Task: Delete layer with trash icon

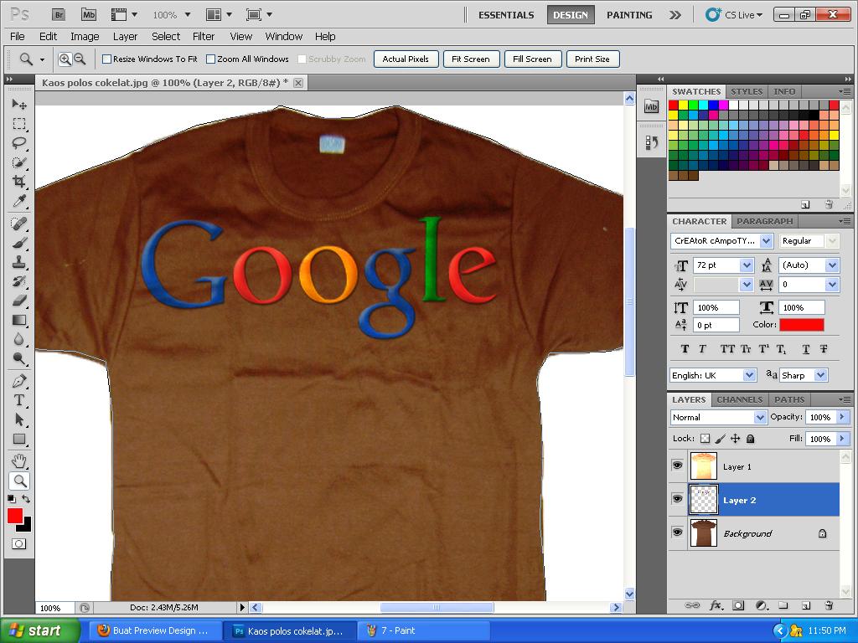Action: click(x=829, y=605)
